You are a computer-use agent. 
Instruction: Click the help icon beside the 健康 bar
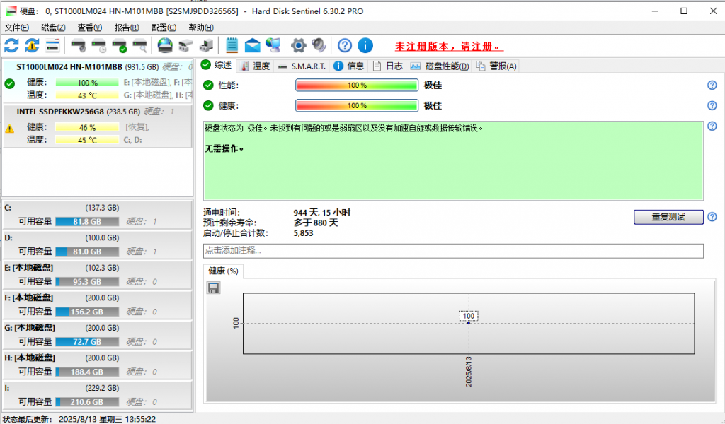[x=712, y=106]
